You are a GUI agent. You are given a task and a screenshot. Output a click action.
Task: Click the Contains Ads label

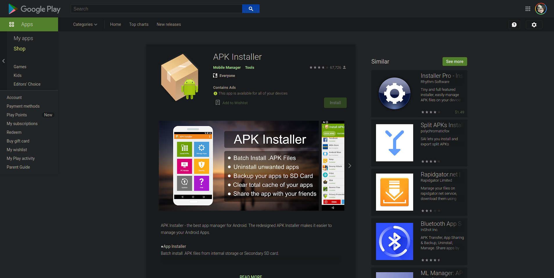(224, 88)
